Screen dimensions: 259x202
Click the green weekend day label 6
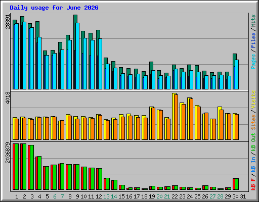tap(55, 196)
